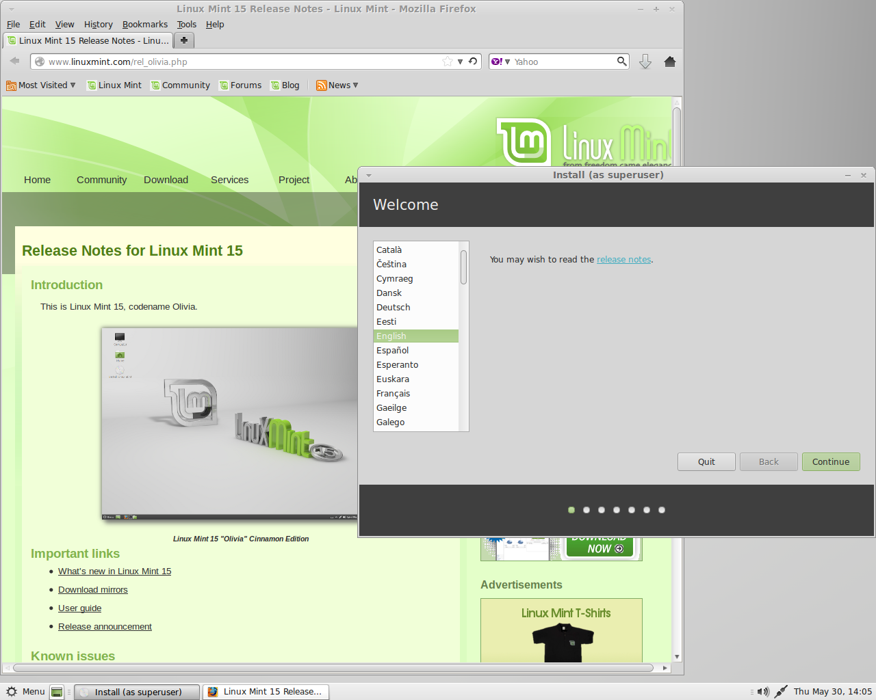
Task: Select Eesti in the language list
Action: pos(416,322)
